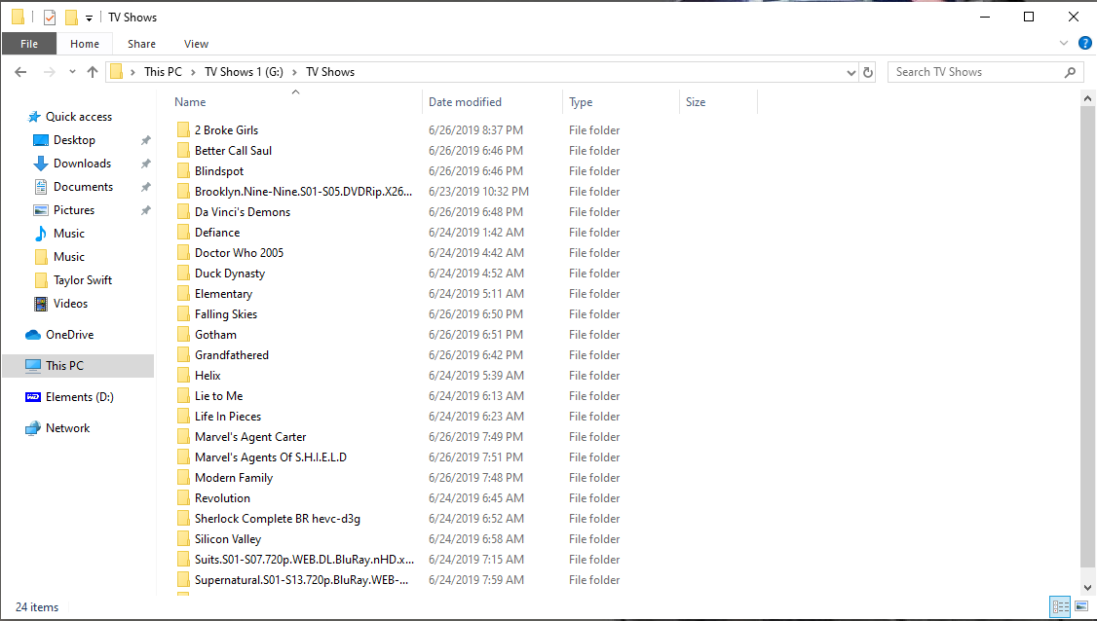Open the Home ribbon tab
The width and height of the screenshot is (1097, 621).
[85, 44]
